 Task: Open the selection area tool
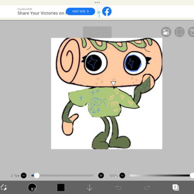pyautogui.click(x=179, y=32)
